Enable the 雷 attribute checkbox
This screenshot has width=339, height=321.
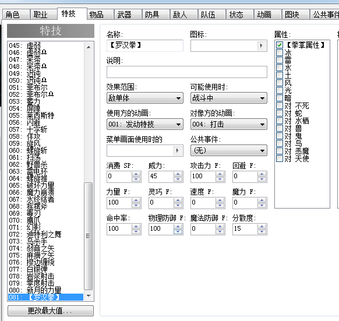pyautogui.click(x=280, y=60)
